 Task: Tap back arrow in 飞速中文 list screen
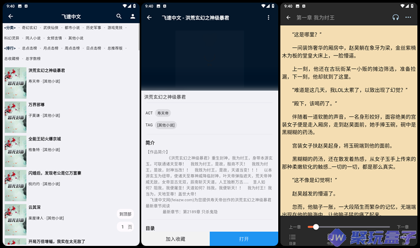10,16
